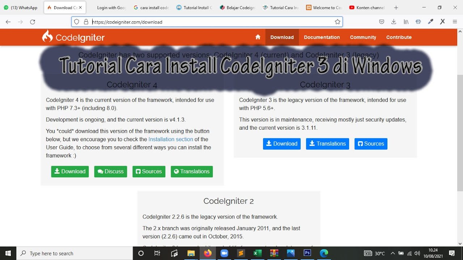This screenshot has width=463, height=260.
Task: Open WinRAR from the taskbar
Action: [274, 253]
